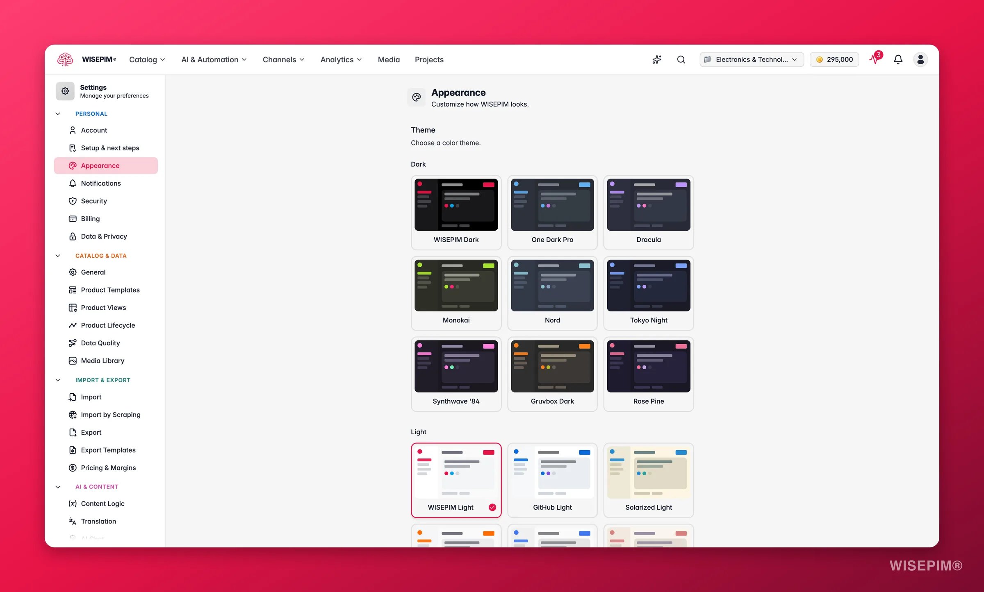Viewport: 984px width, 592px height.
Task: Open search with the magnifier icon
Action: [681, 59]
